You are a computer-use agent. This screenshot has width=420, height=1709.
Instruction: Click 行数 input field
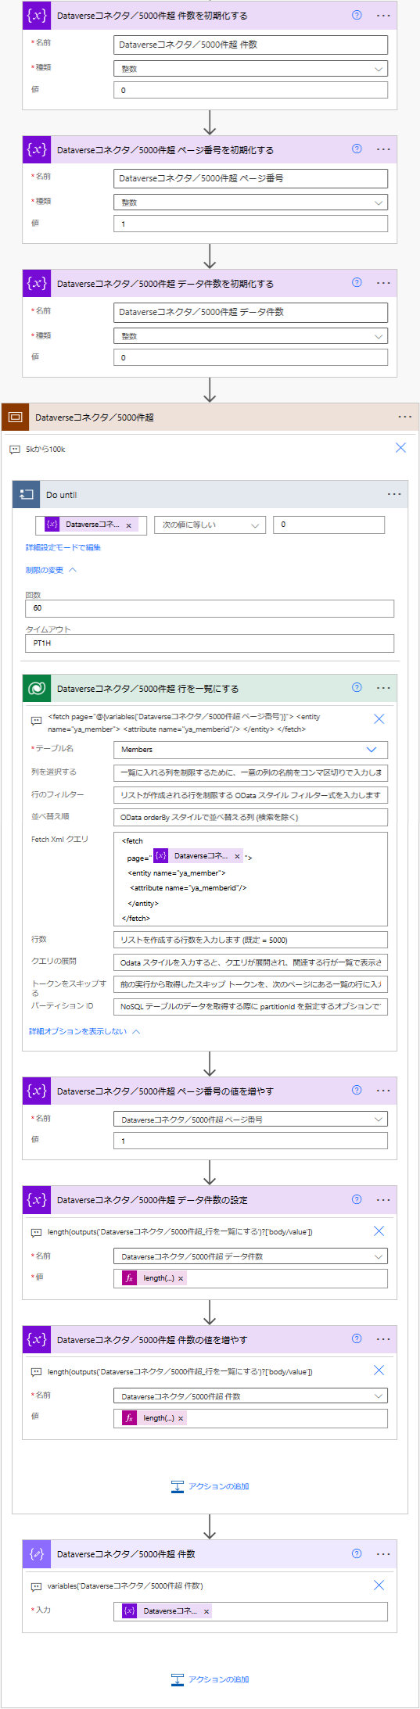point(250,940)
